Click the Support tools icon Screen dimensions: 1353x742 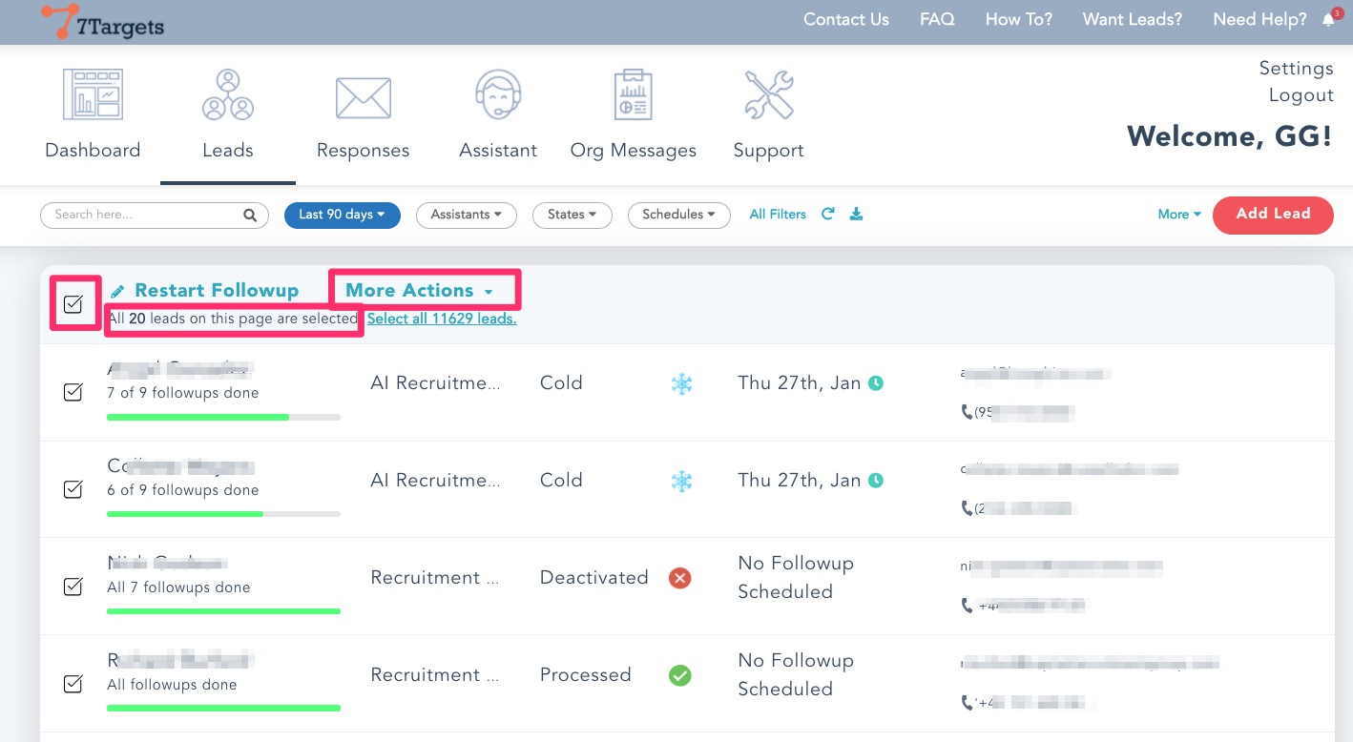point(768,95)
